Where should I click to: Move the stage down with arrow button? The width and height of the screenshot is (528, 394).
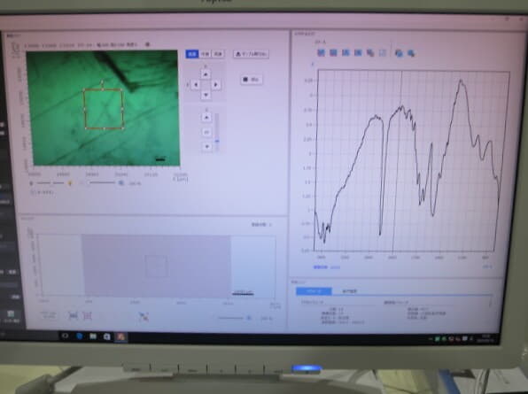tap(206, 95)
